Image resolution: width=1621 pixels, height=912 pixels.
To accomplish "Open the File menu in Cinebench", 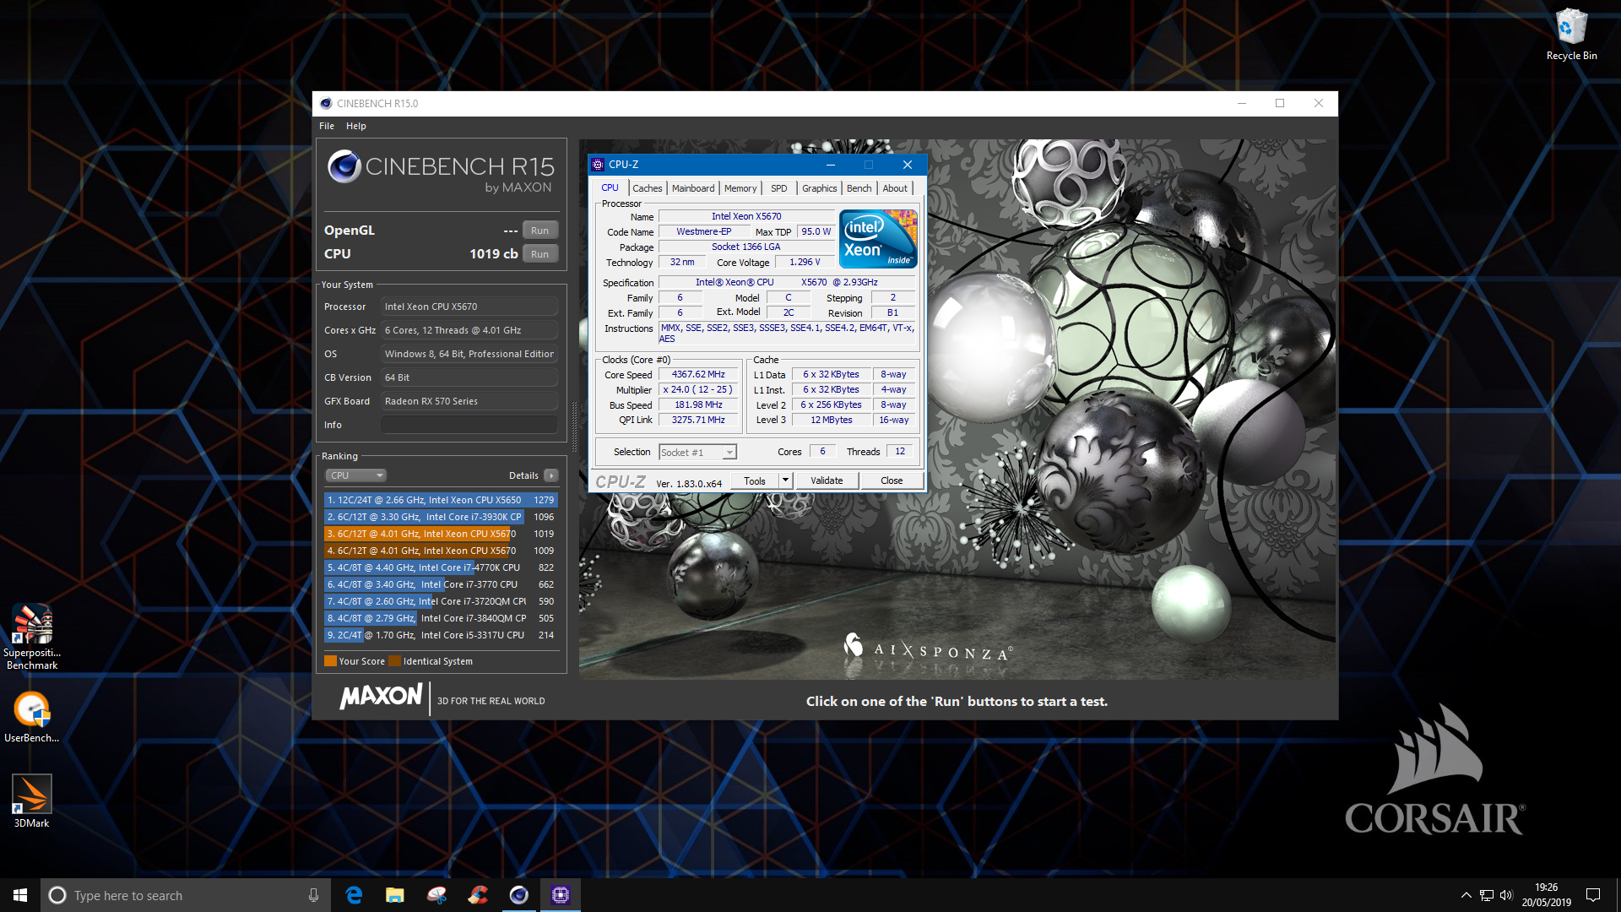I will tap(327, 126).
